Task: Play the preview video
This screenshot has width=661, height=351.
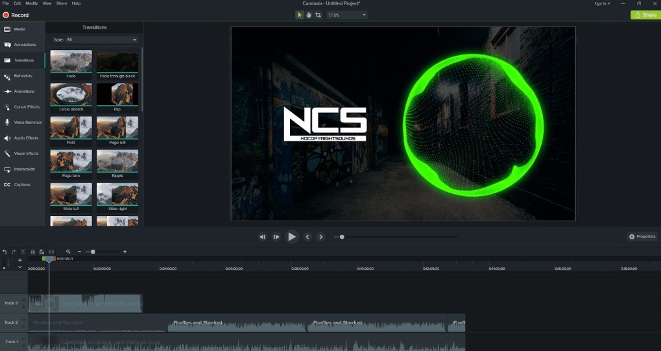Action: (x=292, y=237)
